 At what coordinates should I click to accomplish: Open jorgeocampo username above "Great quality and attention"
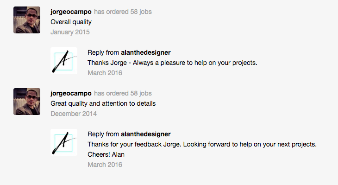[x=71, y=93]
